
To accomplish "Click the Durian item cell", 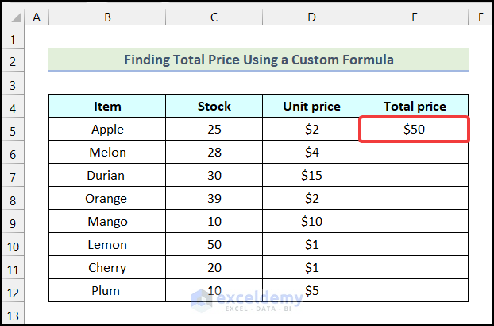I will coord(107,176).
